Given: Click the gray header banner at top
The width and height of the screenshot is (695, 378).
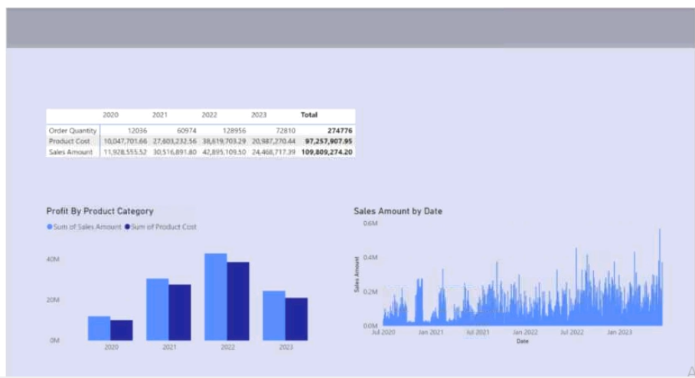Looking at the screenshot, I should 350,28.
